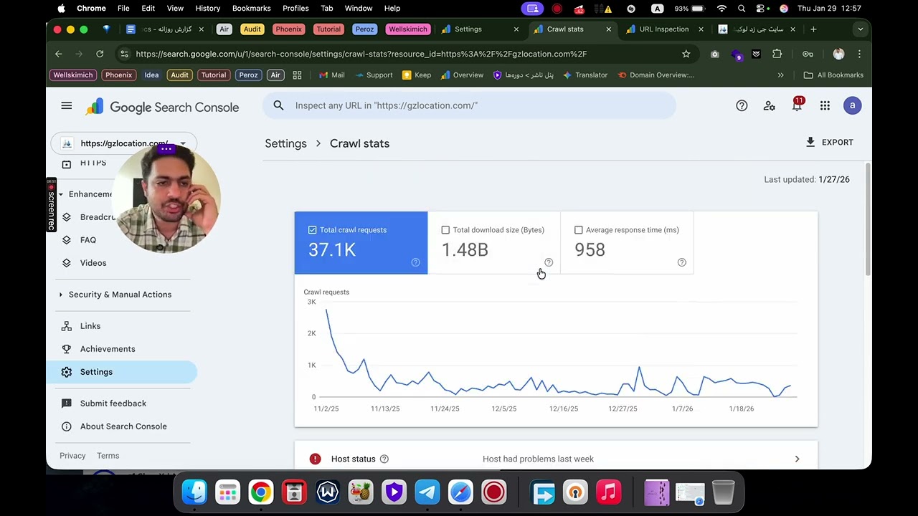Click the browser address bar URL
918x516 pixels.
tap(361, 54)
